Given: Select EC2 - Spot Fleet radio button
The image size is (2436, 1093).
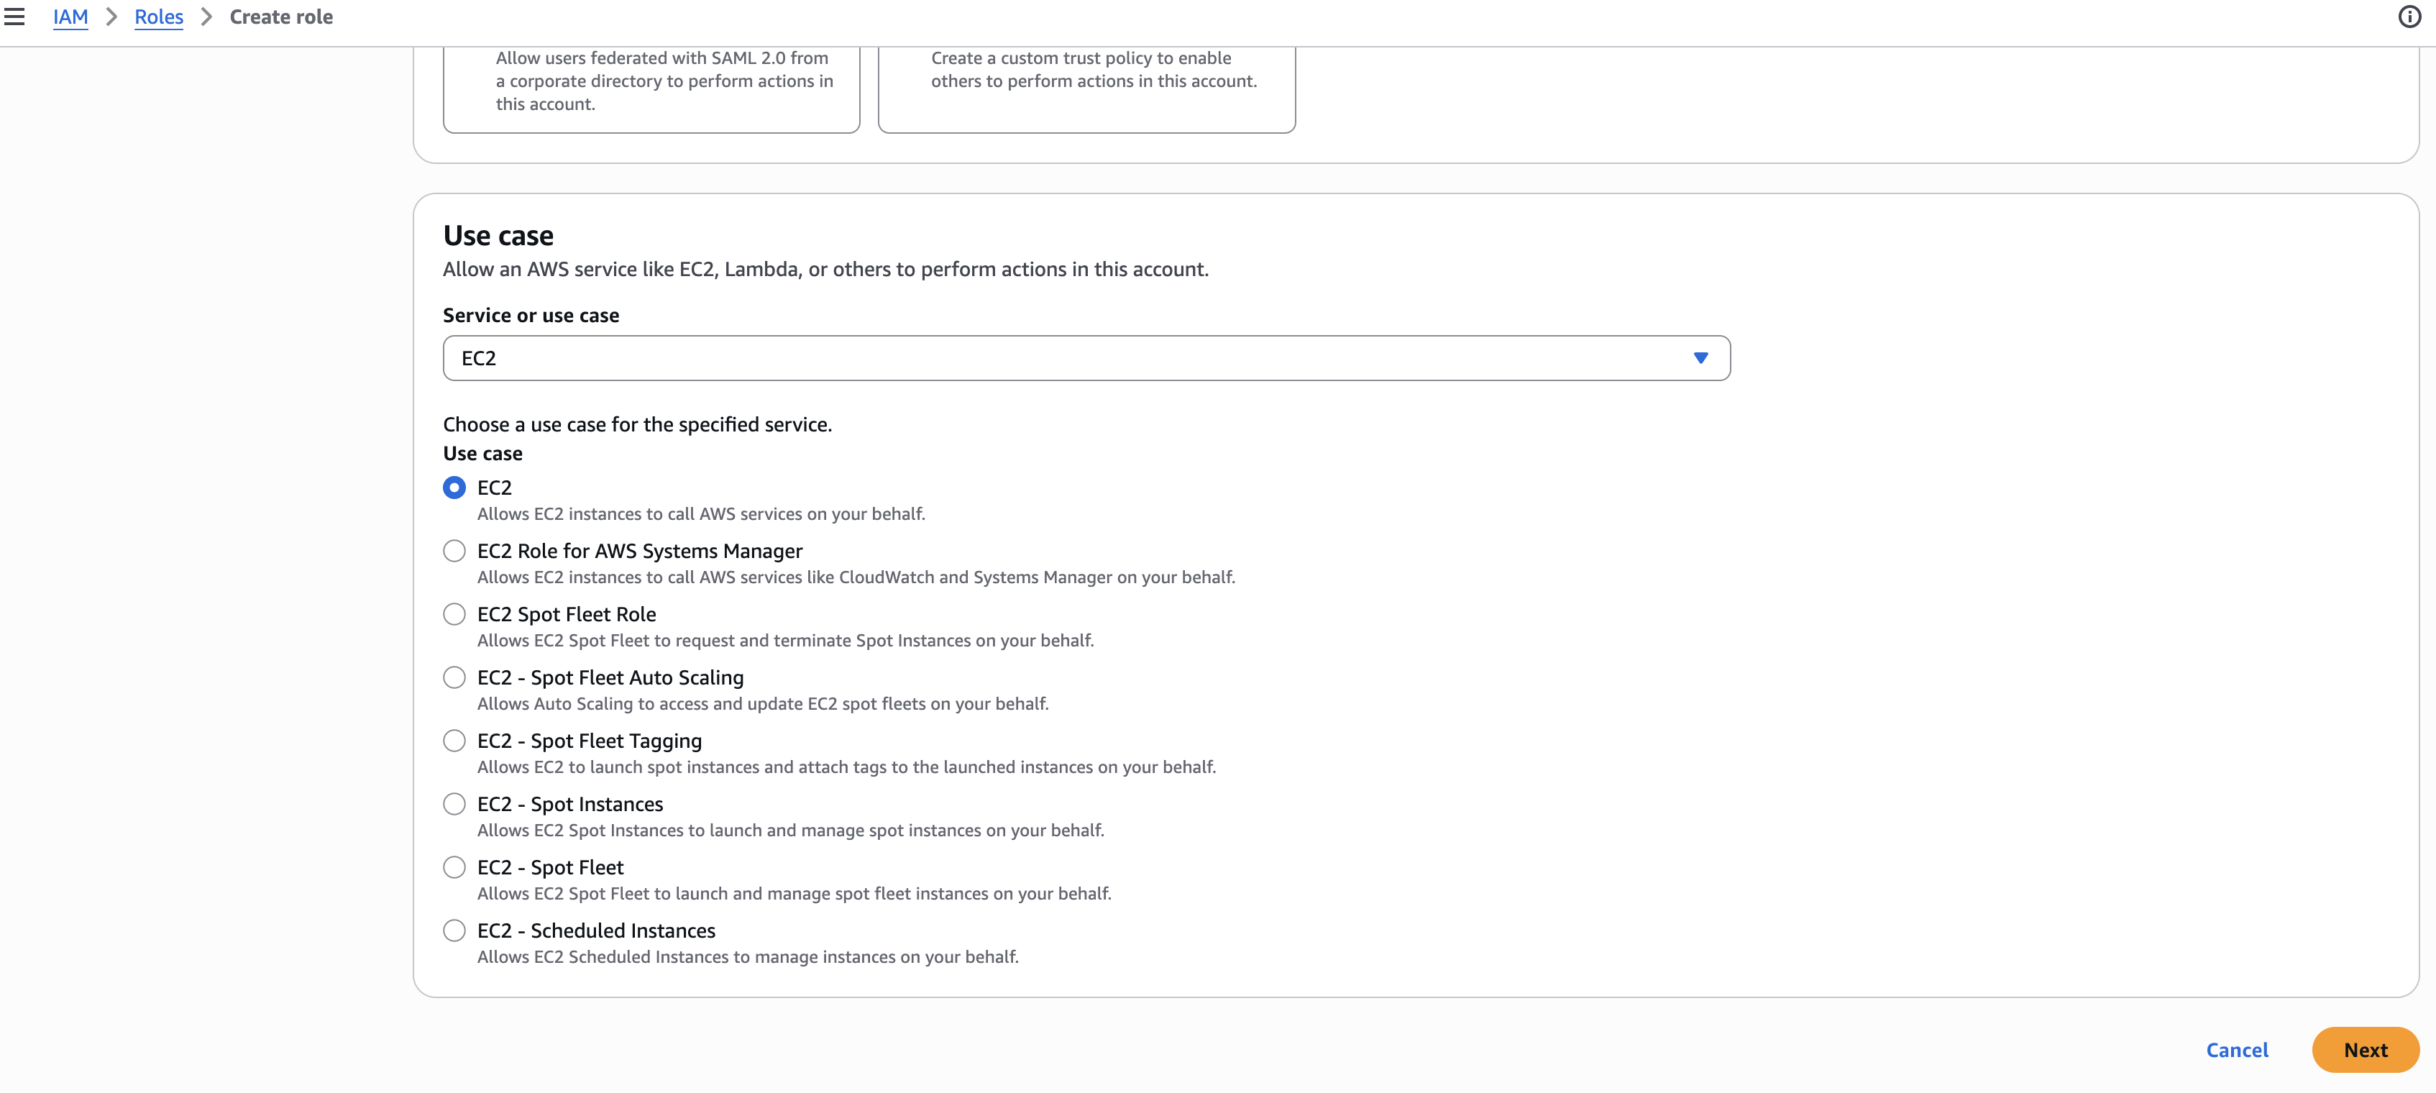Looking at the screenshot, I should coord(454,868).
